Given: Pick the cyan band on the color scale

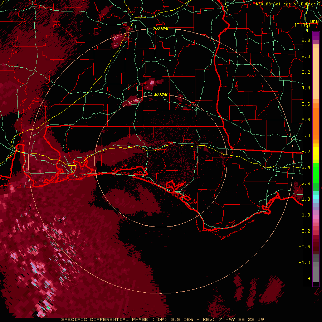Looking at the screenshot, I should coord(316,197).
